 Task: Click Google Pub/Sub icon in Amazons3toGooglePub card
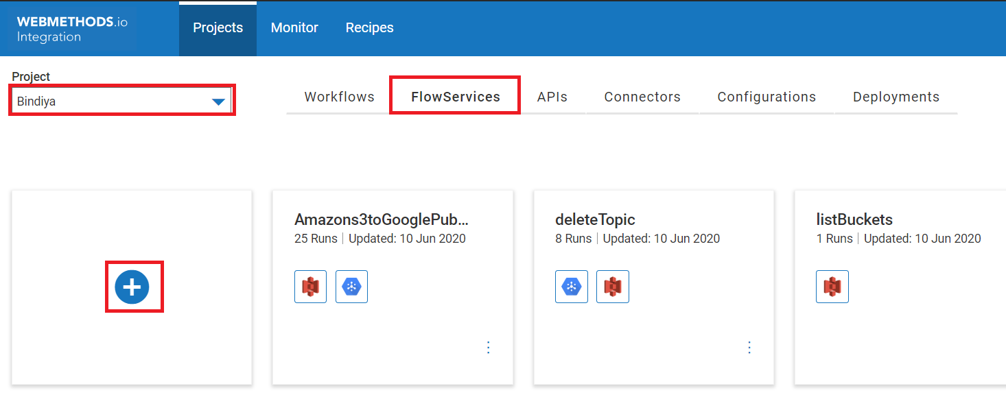(351, 287)
